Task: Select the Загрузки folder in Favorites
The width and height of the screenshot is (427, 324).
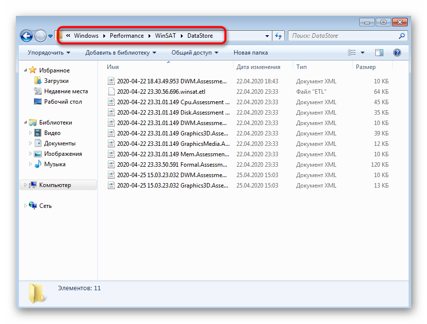Action: [56, 81]
